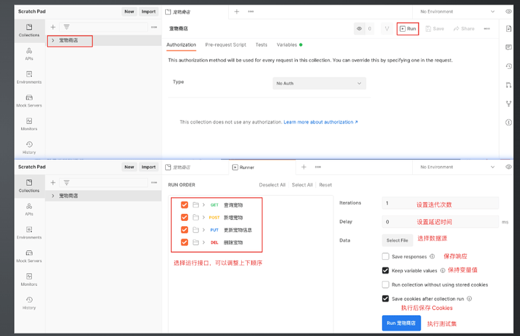The image size is (520, 336).
Task: Click the blue Run collection button
Action: (401, 323)
